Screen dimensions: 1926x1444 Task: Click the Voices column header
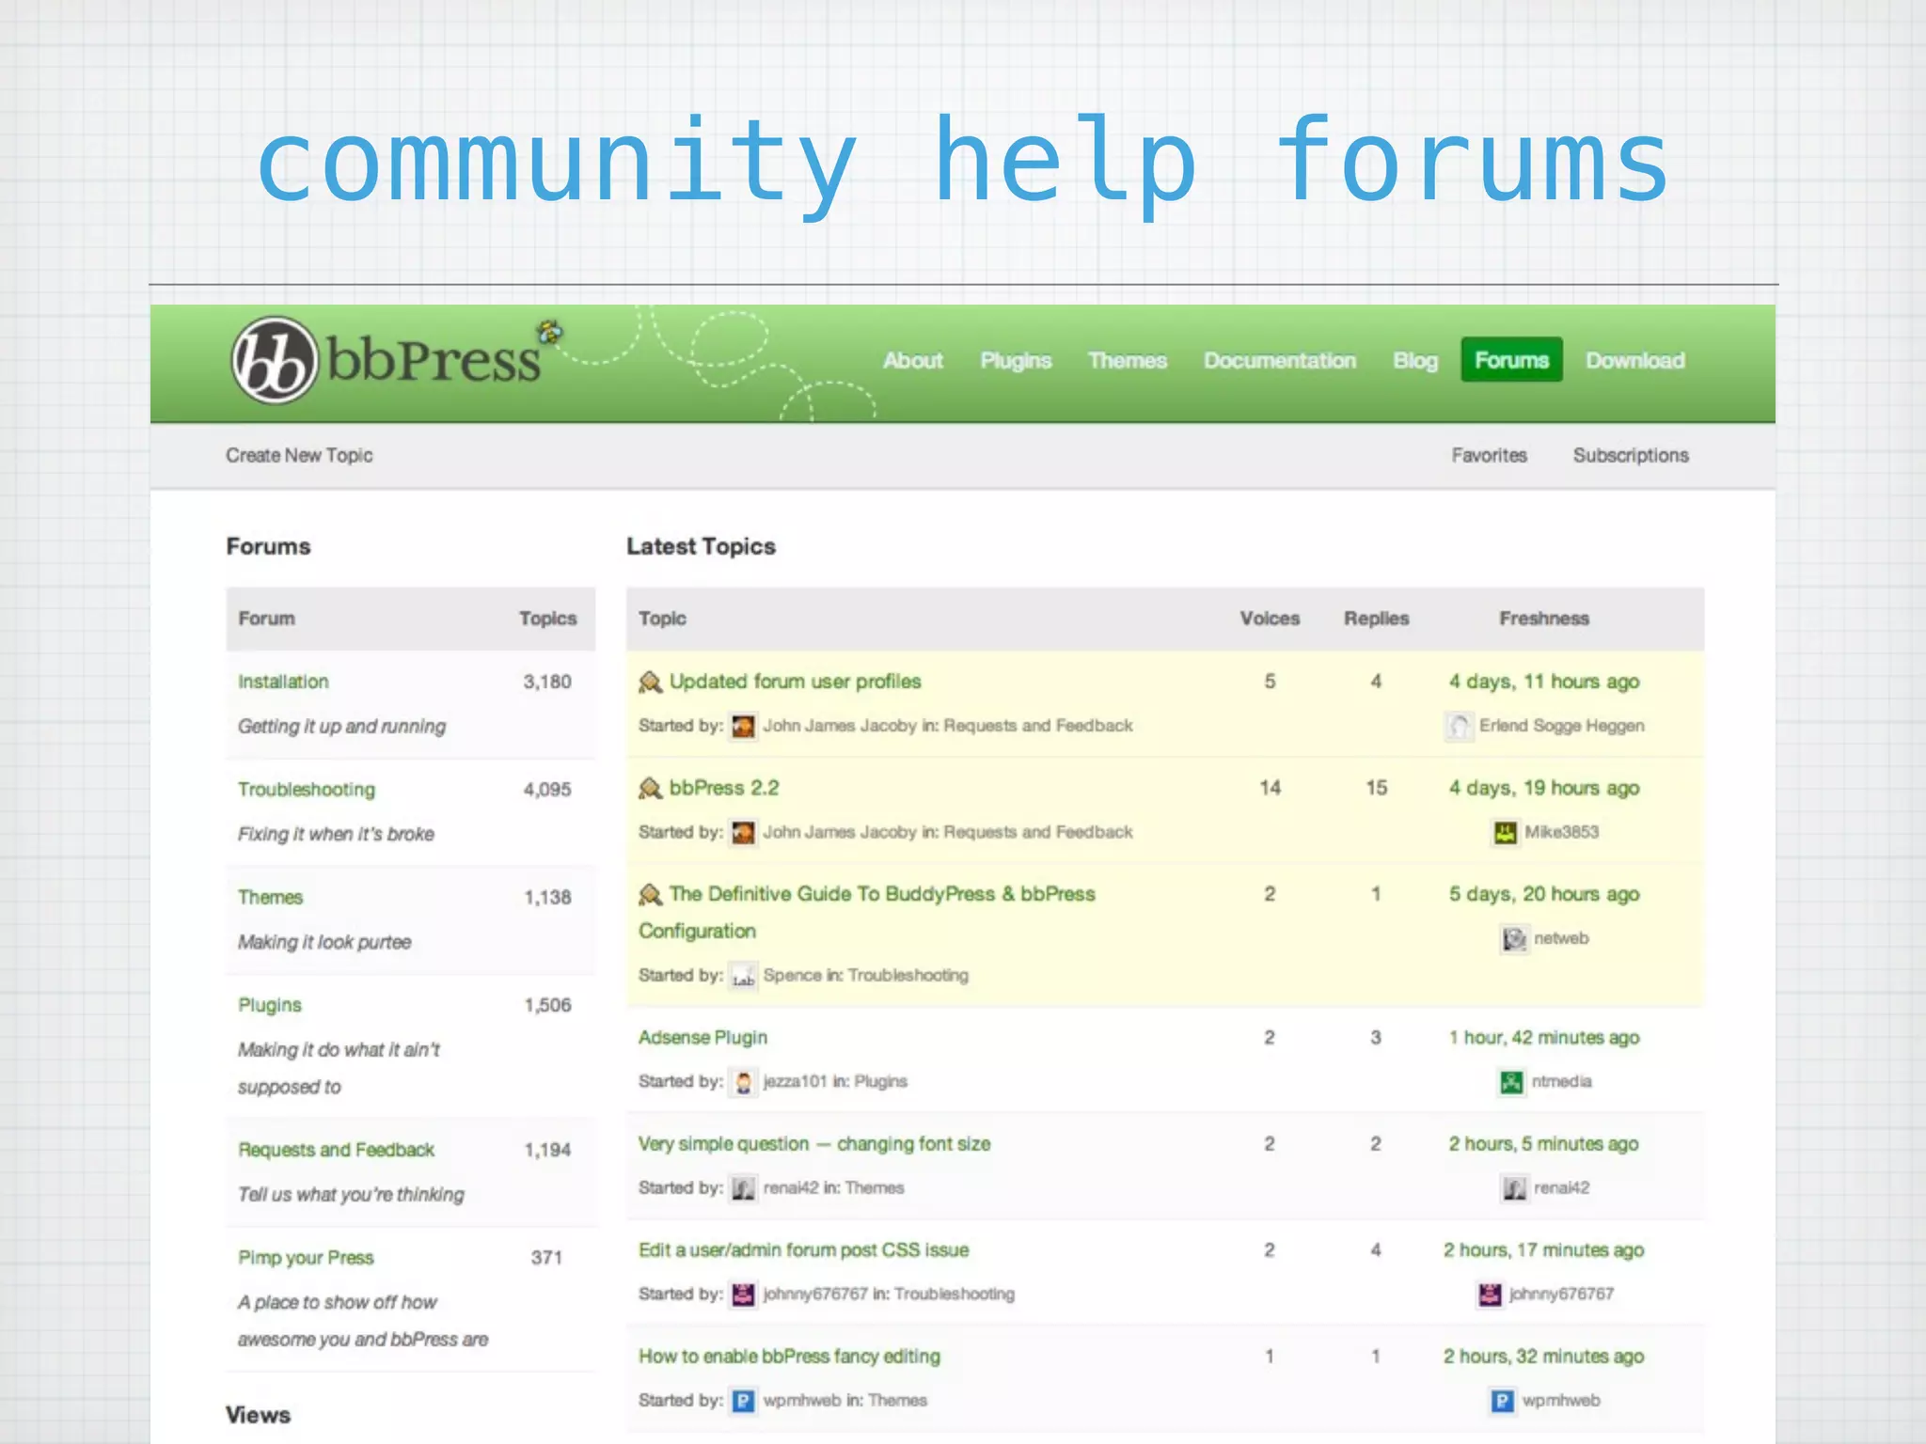tap(1270, 619)
